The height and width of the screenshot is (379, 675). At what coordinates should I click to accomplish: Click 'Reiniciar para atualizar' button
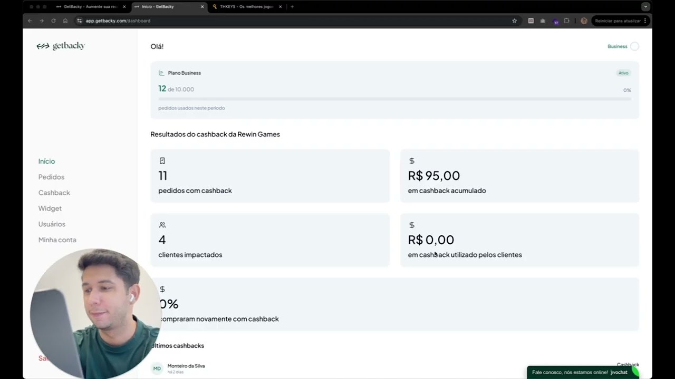[x=618, y=21]
